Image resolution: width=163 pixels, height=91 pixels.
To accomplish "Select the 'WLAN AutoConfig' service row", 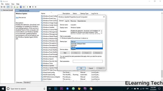I will pyautogui.click(x=70, y=75).
